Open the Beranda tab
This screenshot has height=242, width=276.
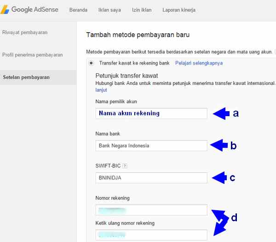[78, 10]
